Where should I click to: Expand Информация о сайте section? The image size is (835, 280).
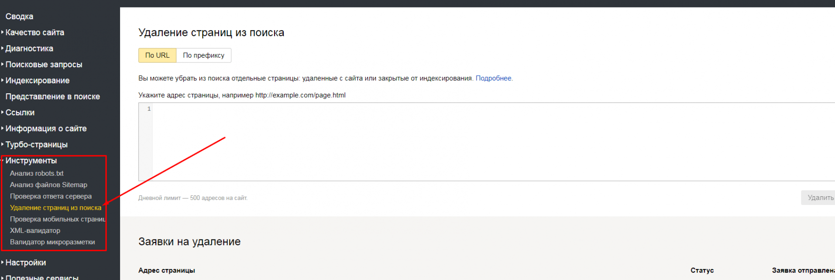tap(46, 129)
